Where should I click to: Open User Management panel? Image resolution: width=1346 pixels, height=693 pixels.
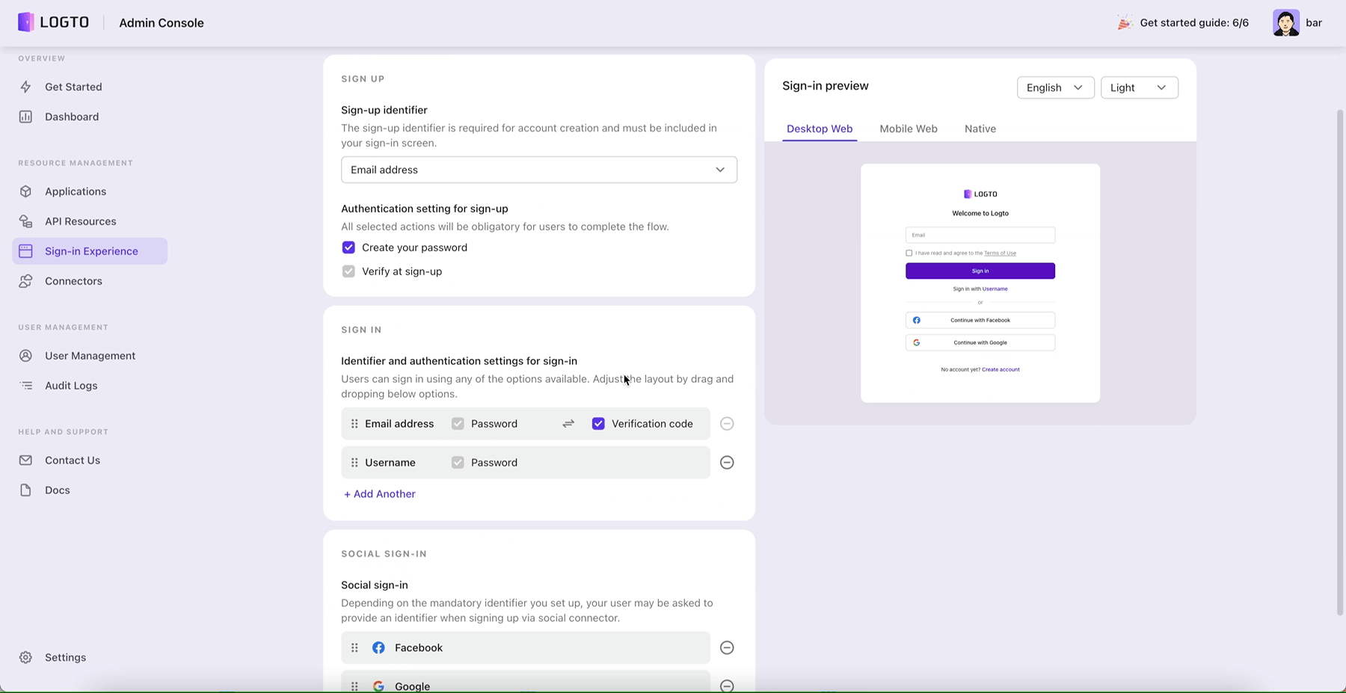click(90, 355)
